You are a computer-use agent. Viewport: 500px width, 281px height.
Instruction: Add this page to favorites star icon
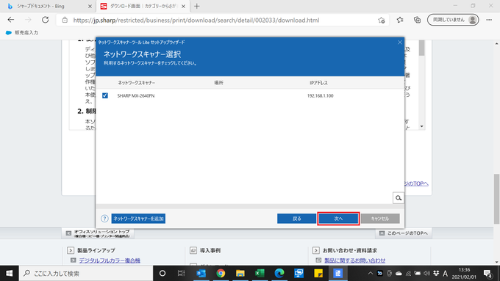coord(382,20)
